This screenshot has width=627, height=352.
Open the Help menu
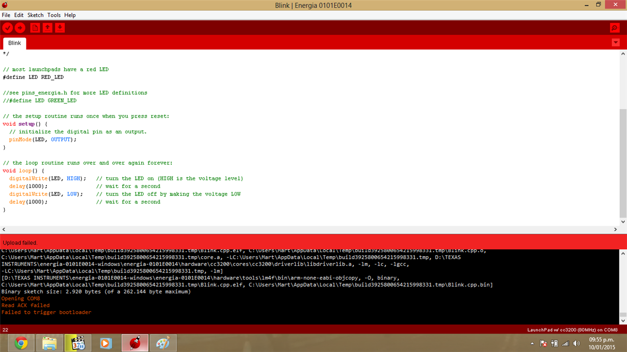tap(70, 15)
